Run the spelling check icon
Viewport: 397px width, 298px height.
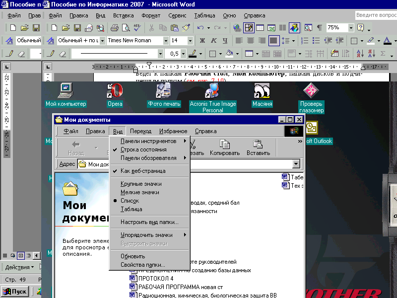[137, 28]
